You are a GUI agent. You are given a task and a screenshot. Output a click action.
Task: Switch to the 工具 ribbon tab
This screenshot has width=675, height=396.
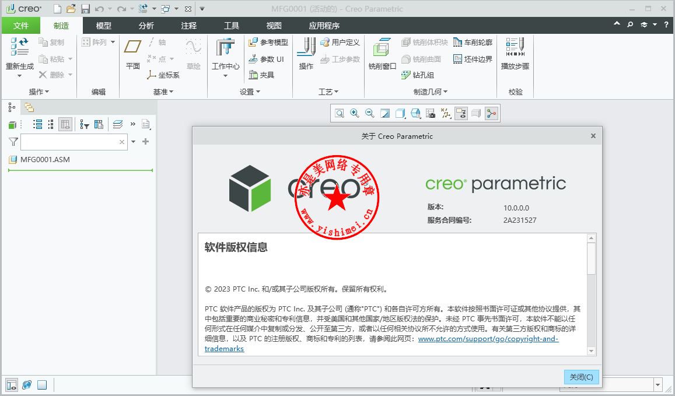tap(232, 26)
